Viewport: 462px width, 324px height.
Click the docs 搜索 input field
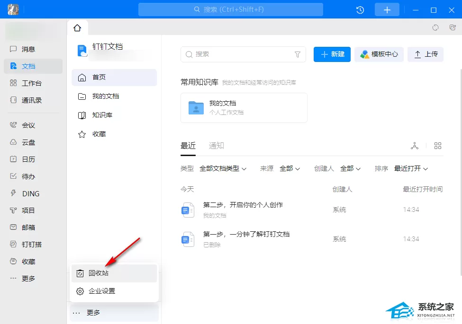point(243,54)
